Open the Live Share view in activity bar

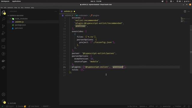[3, 68]
